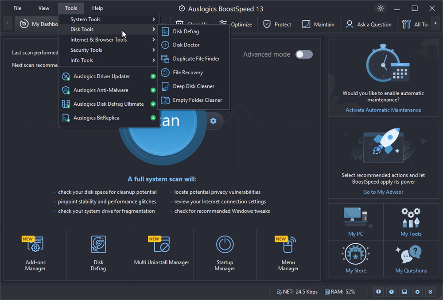Open the Startup Manager panel
Screen dimensions: 443x300
point(225,255)
